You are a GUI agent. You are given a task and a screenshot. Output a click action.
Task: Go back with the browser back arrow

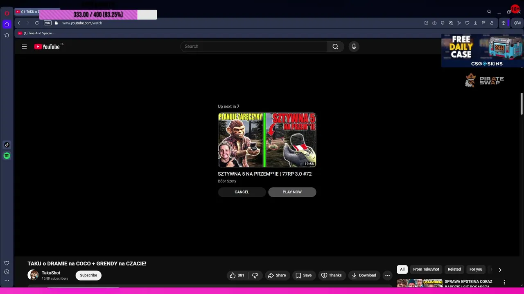coord(19,23)
